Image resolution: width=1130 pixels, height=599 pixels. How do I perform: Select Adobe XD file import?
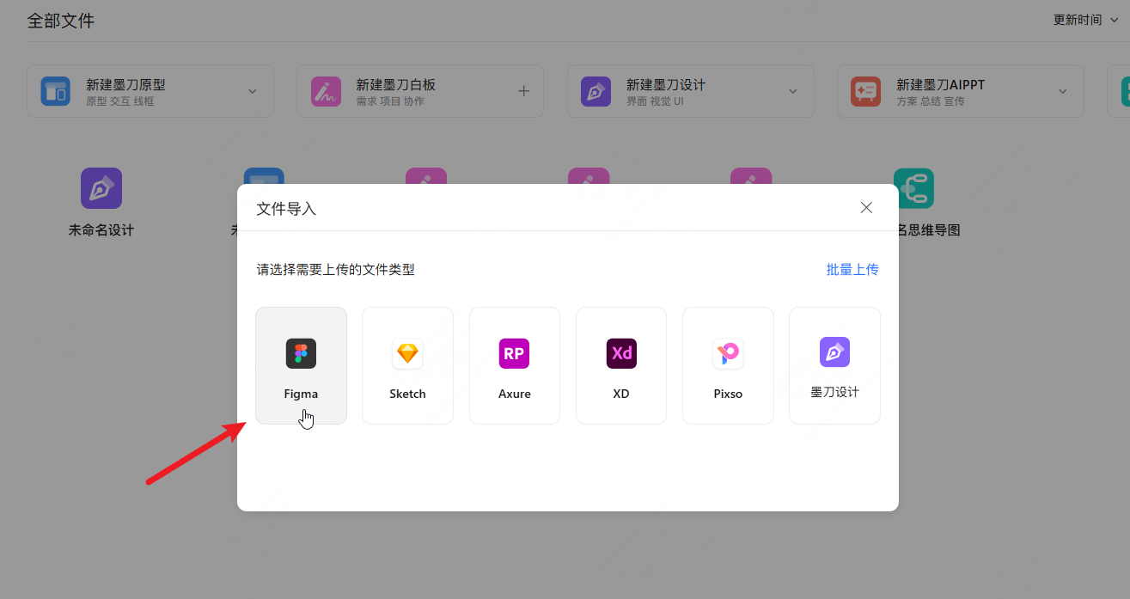tap(620, 364)
